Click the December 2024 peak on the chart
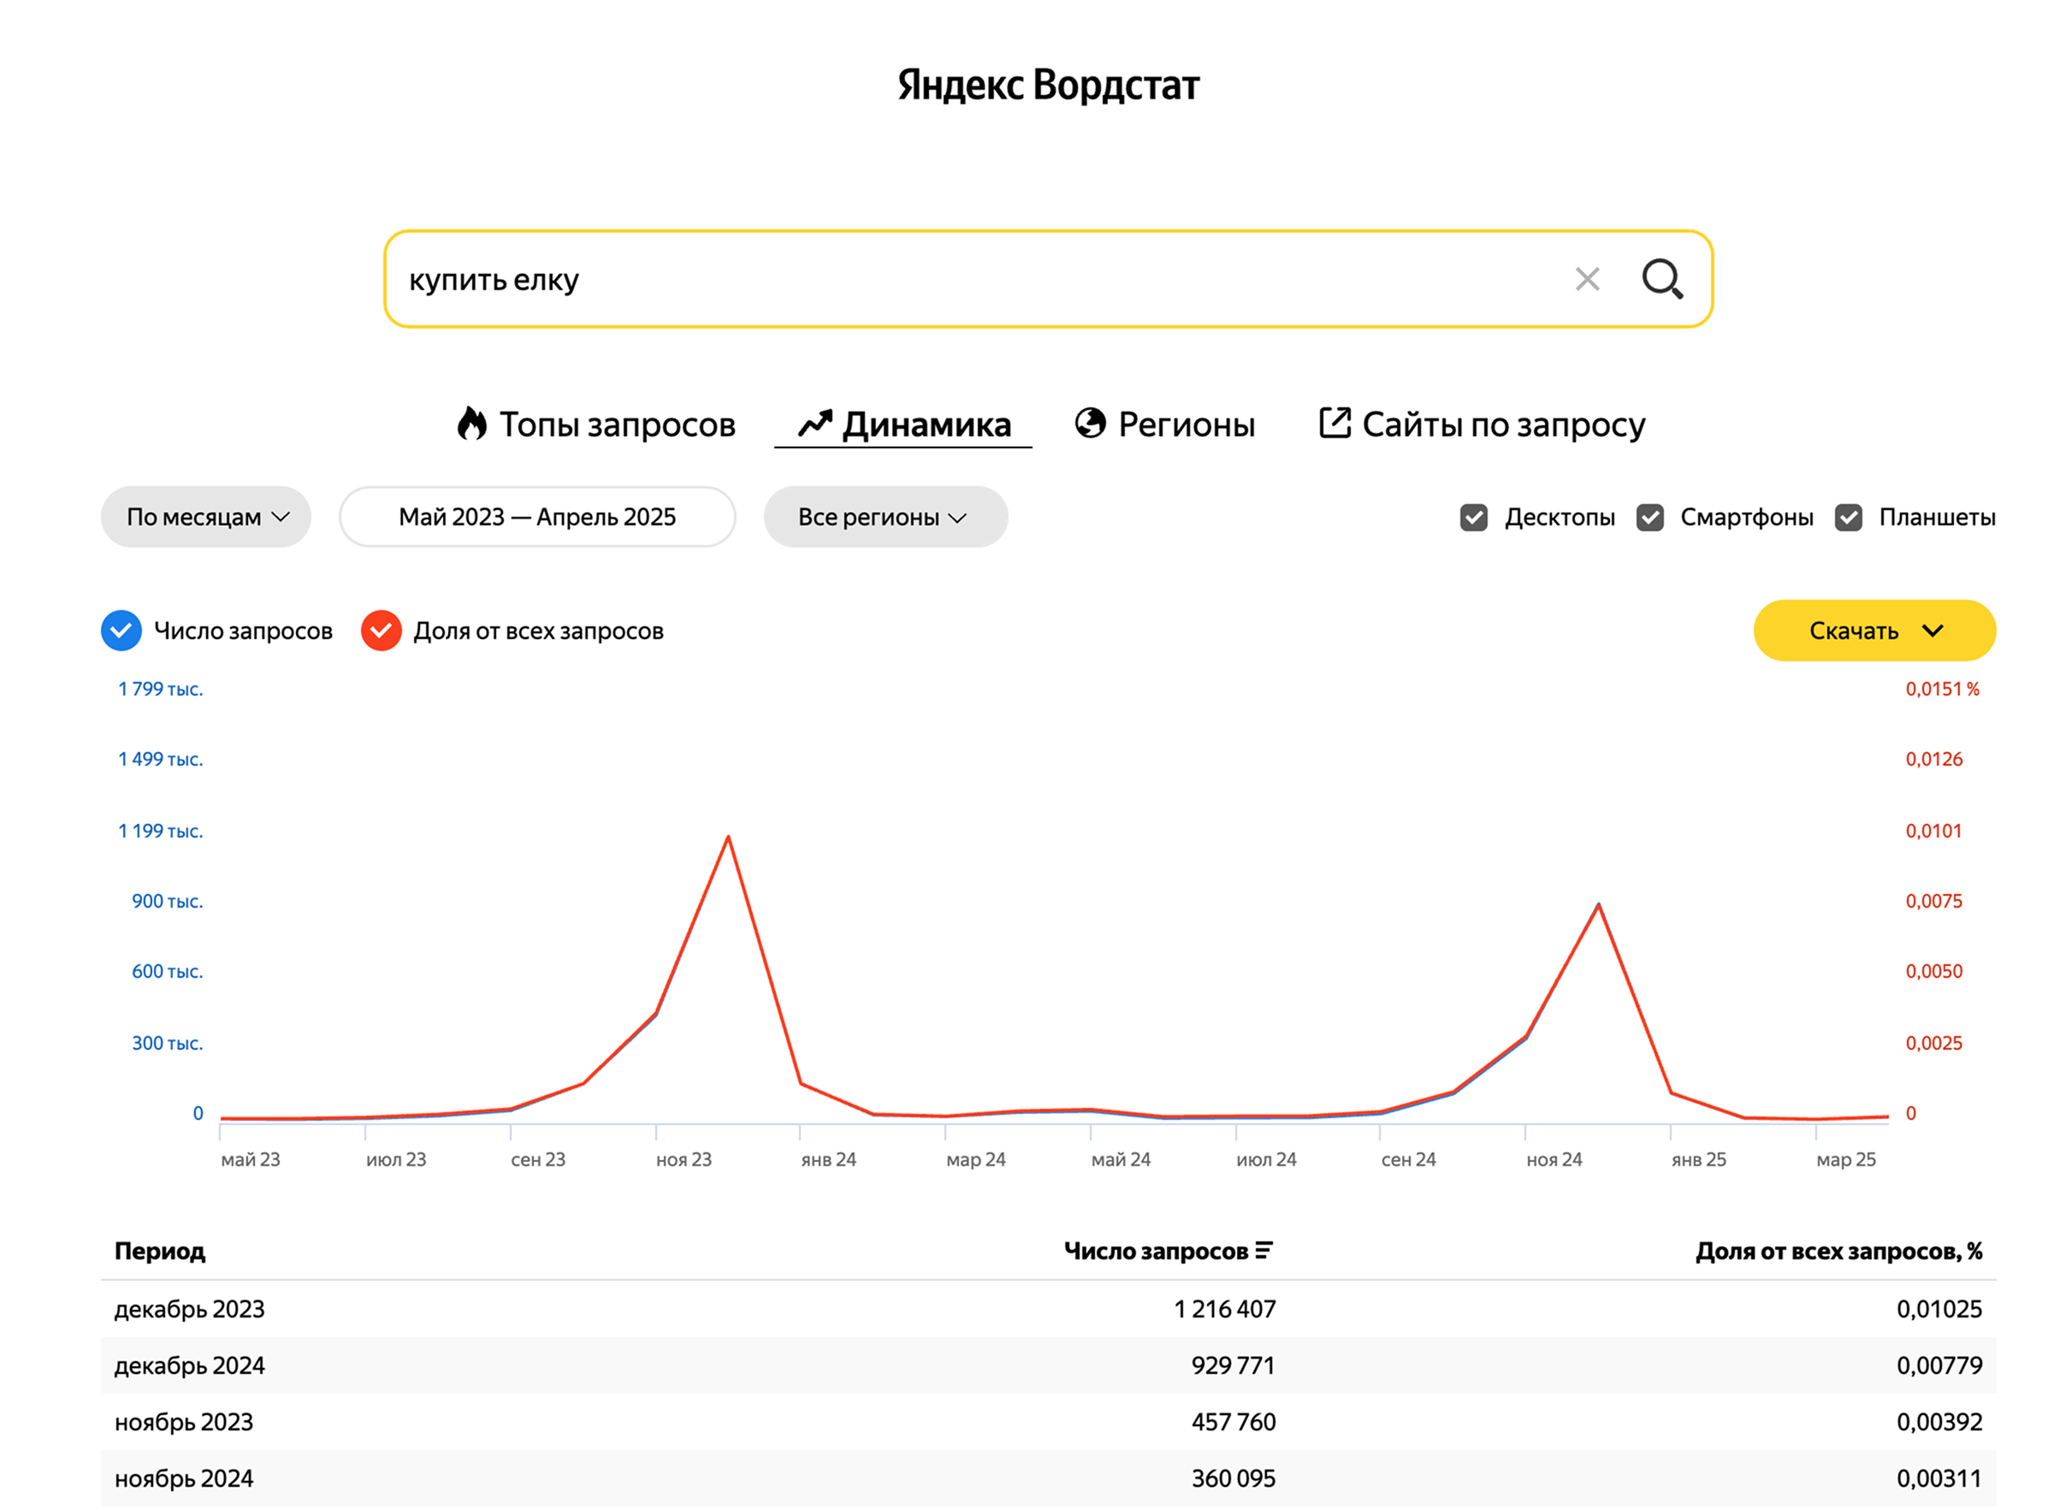The image size is (2060, 1510). [1598, 904]
